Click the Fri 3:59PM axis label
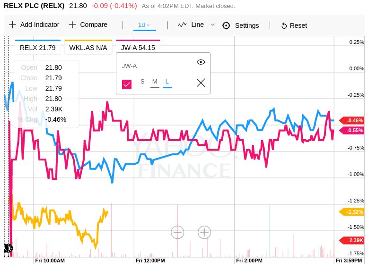 tap(349, 261)
